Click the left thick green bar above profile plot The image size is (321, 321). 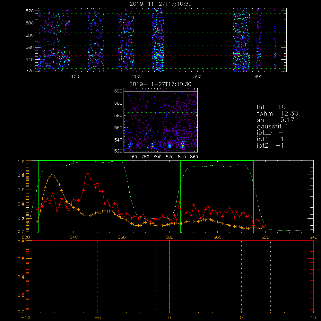pyautogui.click(x=83, y=161)
